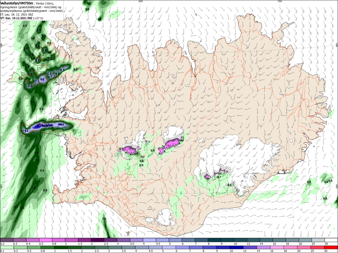Viewport: 338px width, 253px height.
Task: Click the 7.0 precipitation value on the map
Action: click(x=37, y=81)
